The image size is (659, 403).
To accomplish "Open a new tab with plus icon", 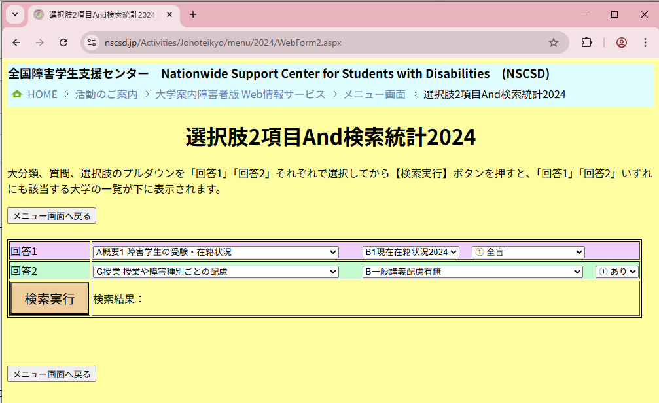I will (x=193, y=14).
